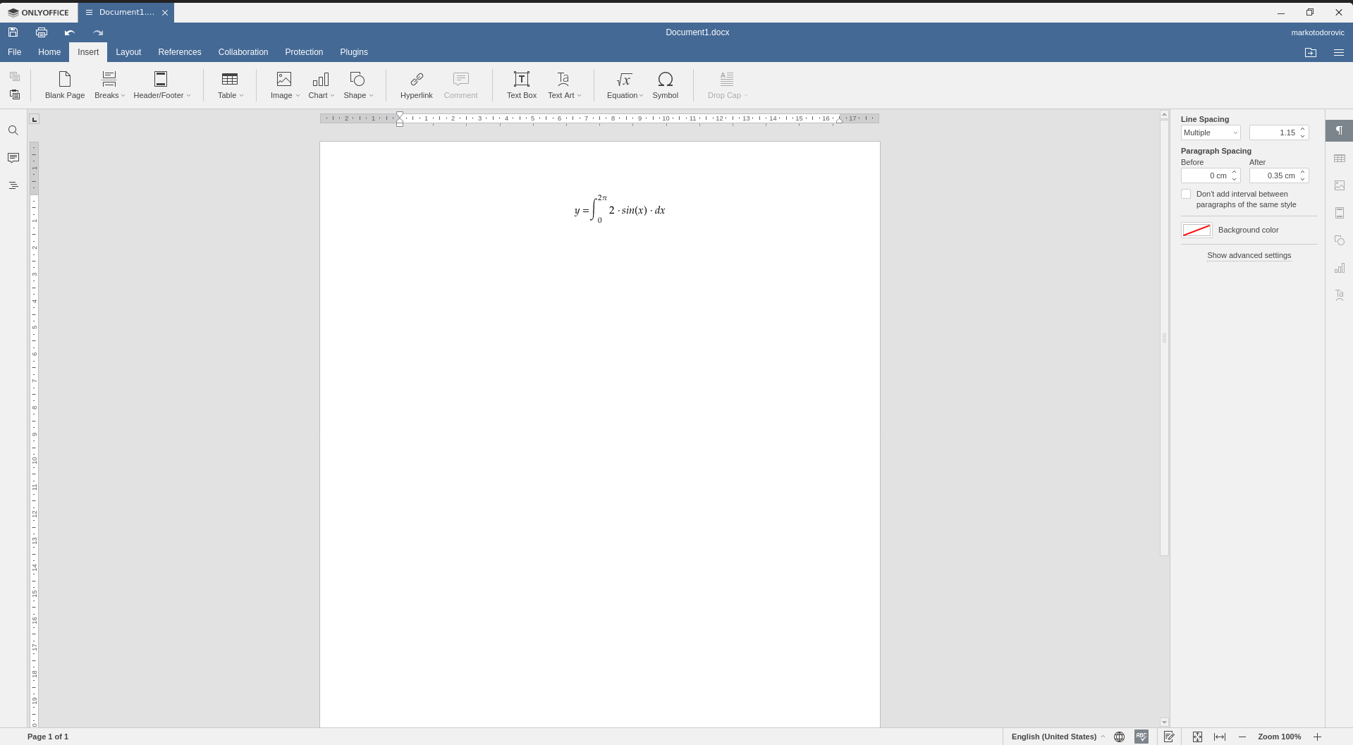The image size is (1353, 745).
Task: Click the Paragraph Spacing After input field
Action: click(x=1273, y=176)
